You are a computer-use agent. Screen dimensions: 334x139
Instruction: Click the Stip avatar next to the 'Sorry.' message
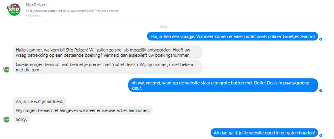click(6, 119)
